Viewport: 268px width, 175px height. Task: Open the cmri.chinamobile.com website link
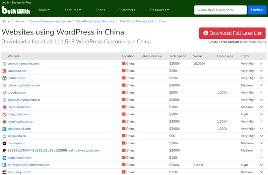pyautogui.click(x=23, y=63)
